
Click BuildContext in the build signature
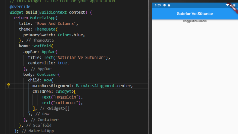coord(53,12)
